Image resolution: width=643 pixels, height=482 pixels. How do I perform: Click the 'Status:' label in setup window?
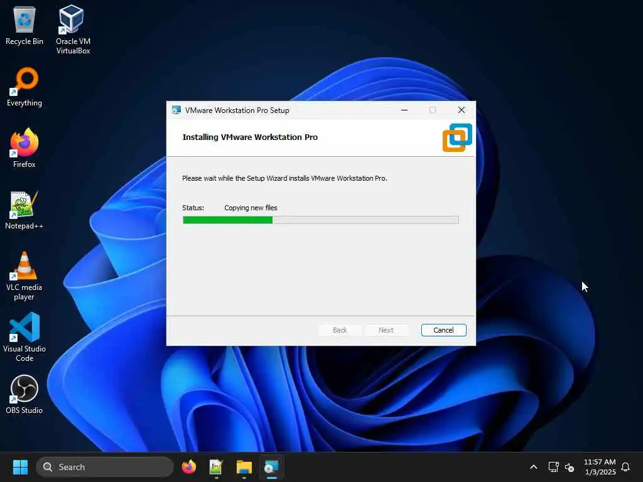point(193,208)
